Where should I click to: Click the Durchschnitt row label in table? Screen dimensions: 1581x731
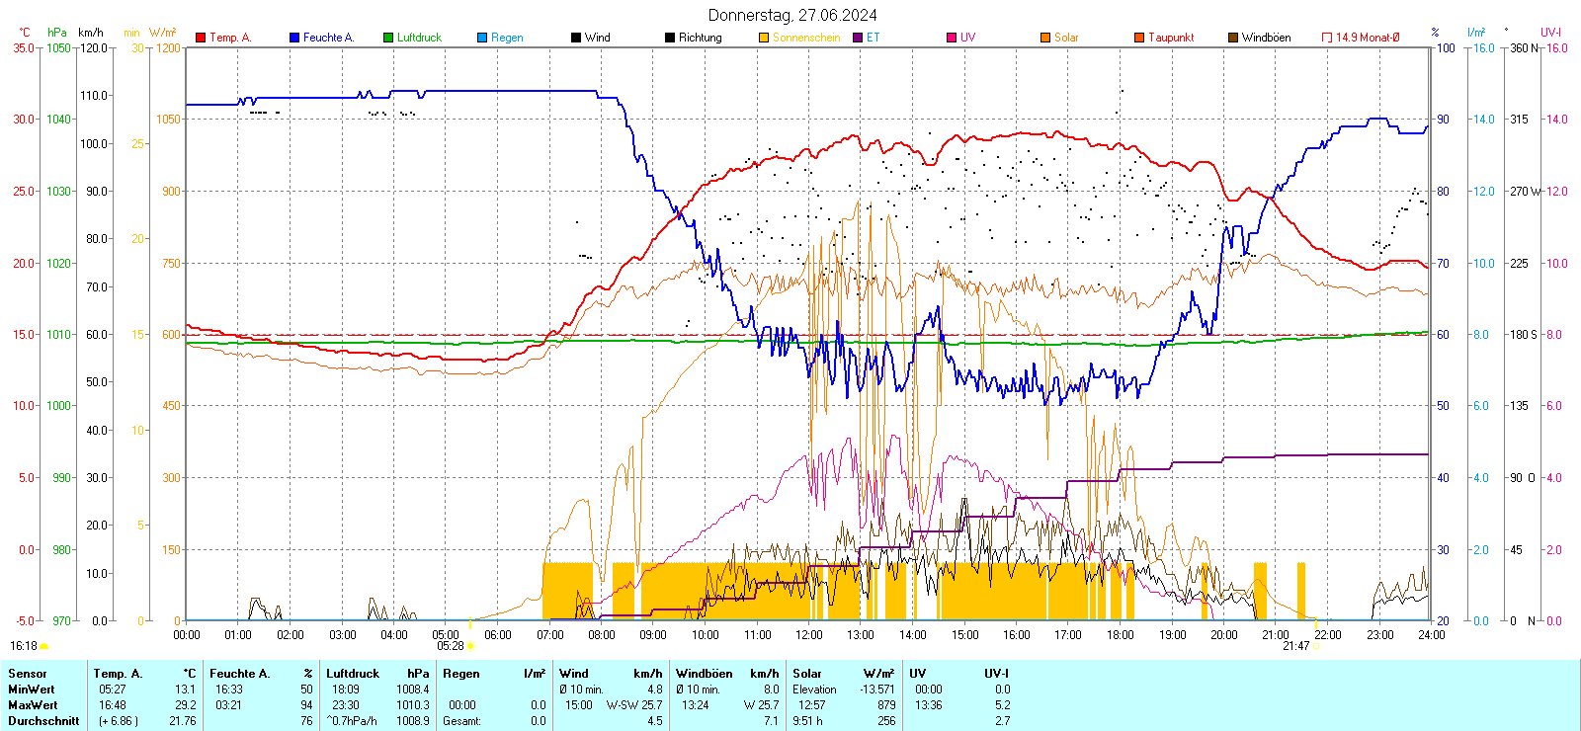[43, 721]
